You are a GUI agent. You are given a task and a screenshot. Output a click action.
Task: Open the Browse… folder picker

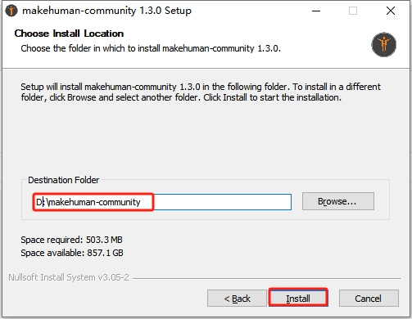(x=338, y=201)
